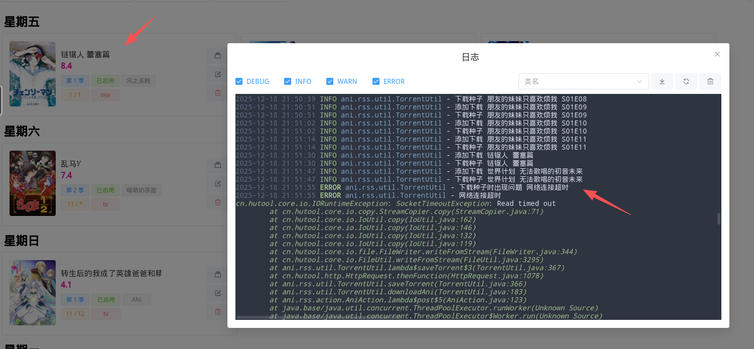Open archive icon on 链锯人 蕾塞篇 card
Viewport: 754px width, 349px height.
click(217, 56)
